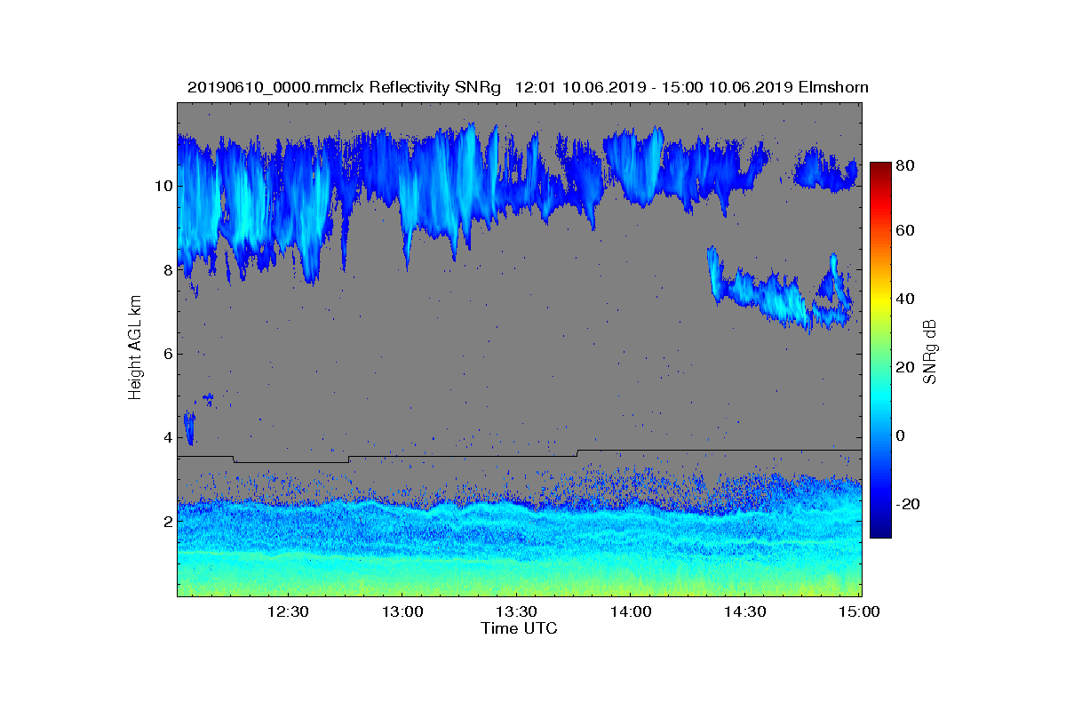
Task: Click the 13:00 time tick label
Action: coord(402,611)
